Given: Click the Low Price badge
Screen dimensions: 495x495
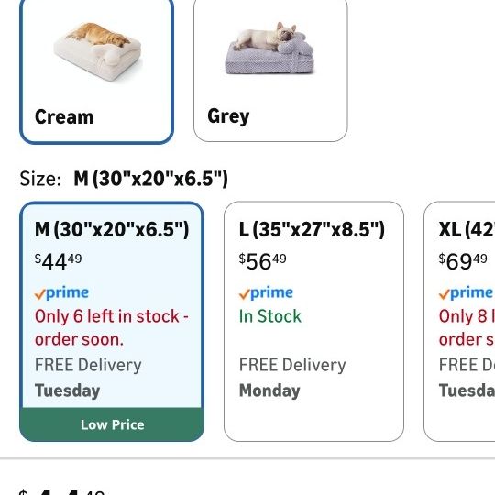Looking at the screenshot, I should 112,424.
